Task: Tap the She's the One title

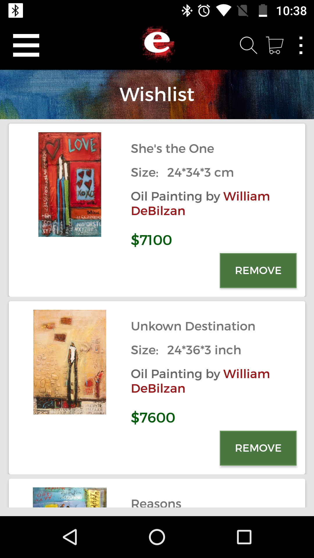Action: 172,149
